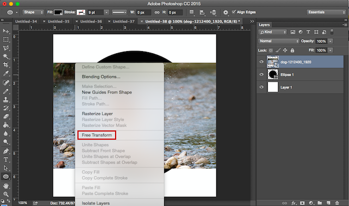Choose New Guides From Shape
Viewport: 349px width, 206px height.
point(107,92)
